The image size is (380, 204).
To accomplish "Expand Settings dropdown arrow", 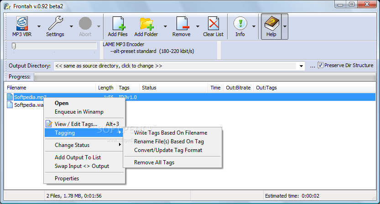I will coord(71,26).
